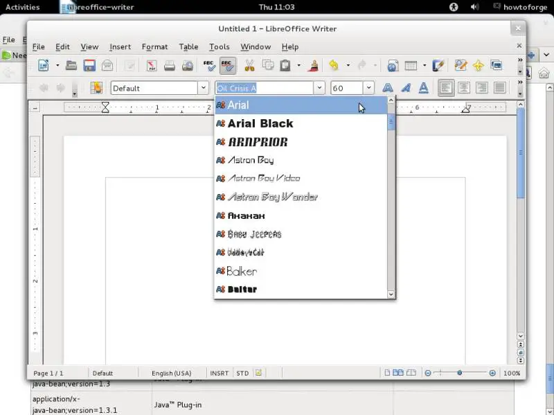The width and height of the screenshot is (554, 415).
Task: Open the Table dropdown arrow
Action: pos(425,65)
